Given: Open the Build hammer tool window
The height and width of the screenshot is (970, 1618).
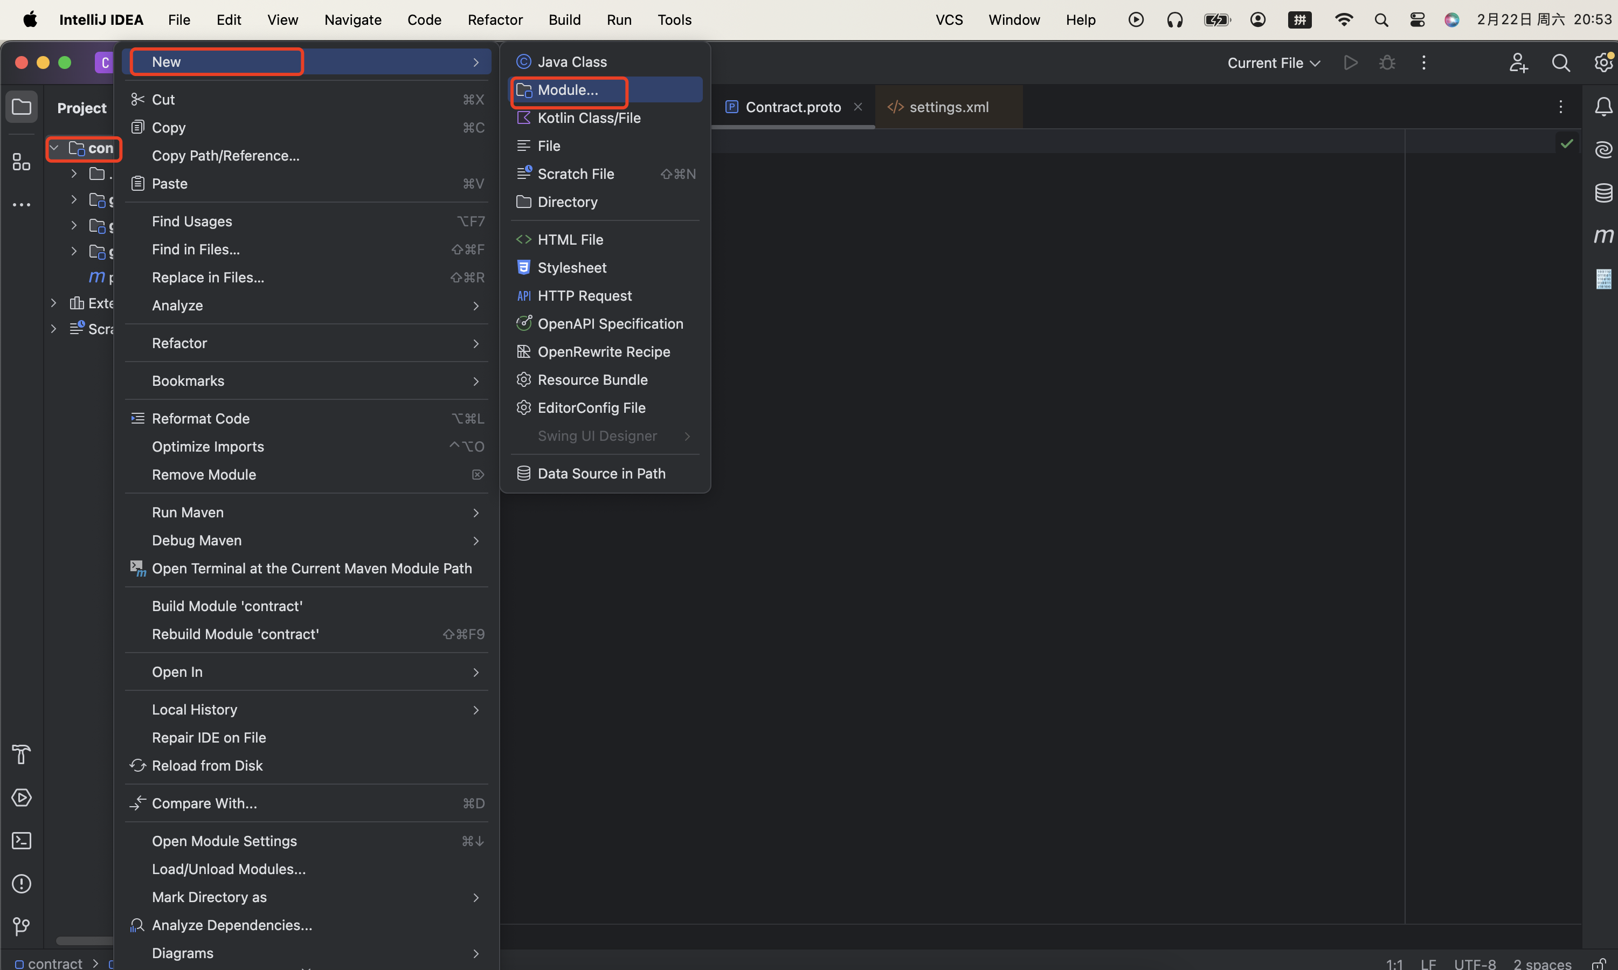Looking at the screenshot, I should [22, 754].
